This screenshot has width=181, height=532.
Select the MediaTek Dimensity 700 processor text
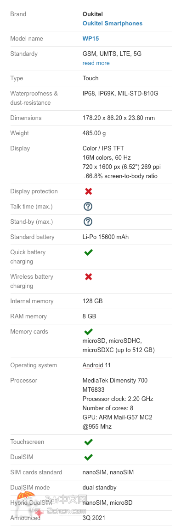pos(115,381)
